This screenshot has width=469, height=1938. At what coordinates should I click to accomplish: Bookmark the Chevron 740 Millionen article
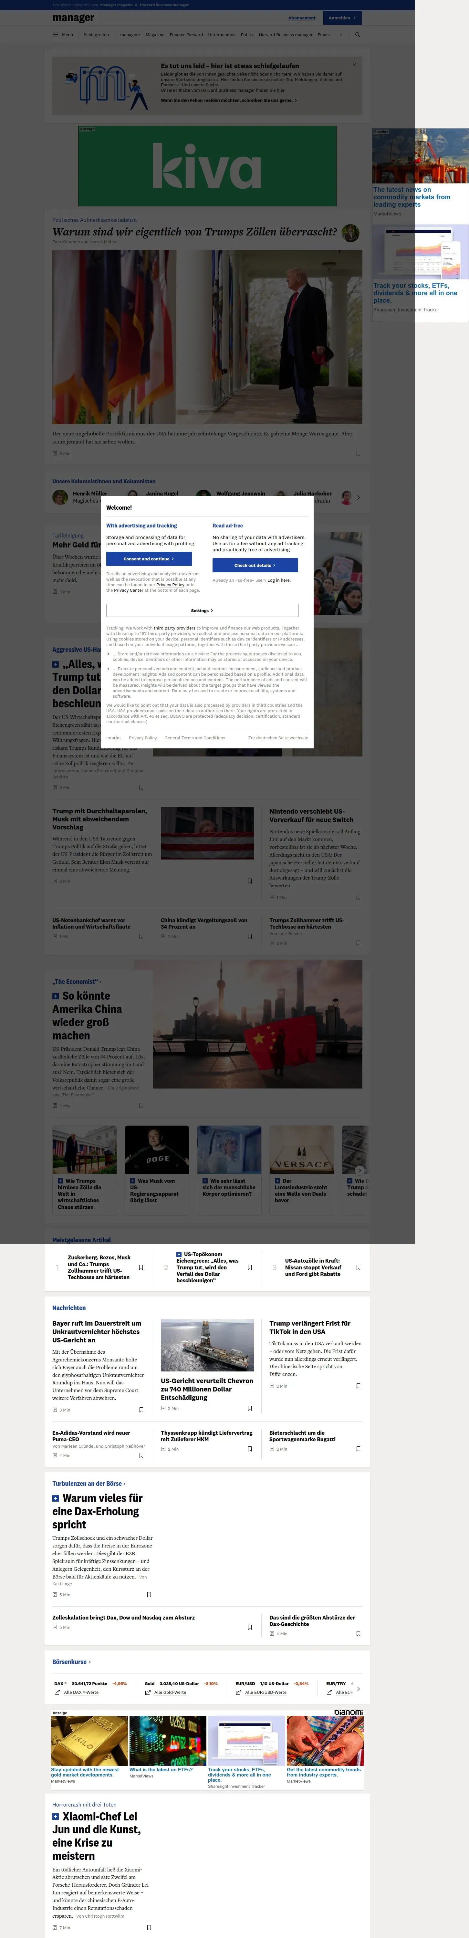coord(250,1408)
